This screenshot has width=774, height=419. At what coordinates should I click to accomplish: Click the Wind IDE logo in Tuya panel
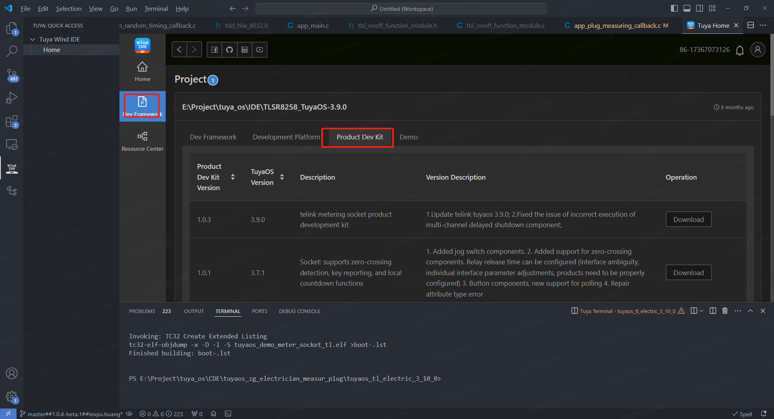pos(142,46)
